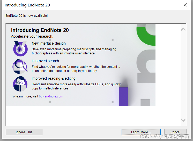Click the person reading book icon
Viewport: 193px width, 141px height.
[20, 84]
